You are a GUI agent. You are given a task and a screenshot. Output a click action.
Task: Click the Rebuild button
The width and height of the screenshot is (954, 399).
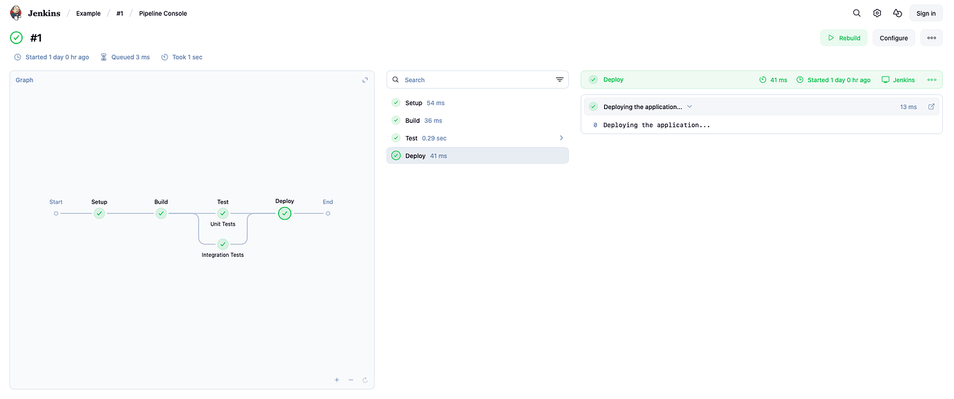[843, 37]
